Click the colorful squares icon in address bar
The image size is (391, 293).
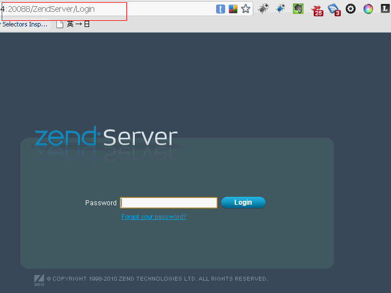tap(233, 9)
